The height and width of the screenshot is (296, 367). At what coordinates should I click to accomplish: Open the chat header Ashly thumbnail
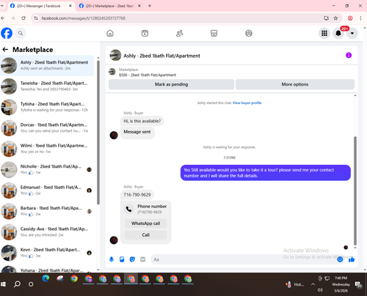(x=115, y=55)
